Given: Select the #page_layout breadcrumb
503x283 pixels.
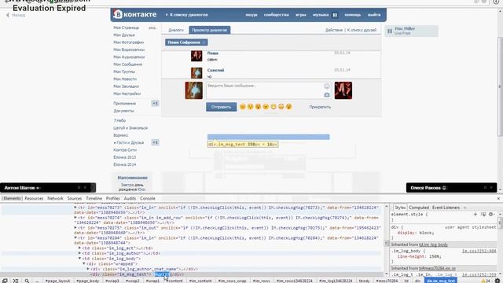Looking at the screenshot, I should pyautogui.click(x=57, y=281).
